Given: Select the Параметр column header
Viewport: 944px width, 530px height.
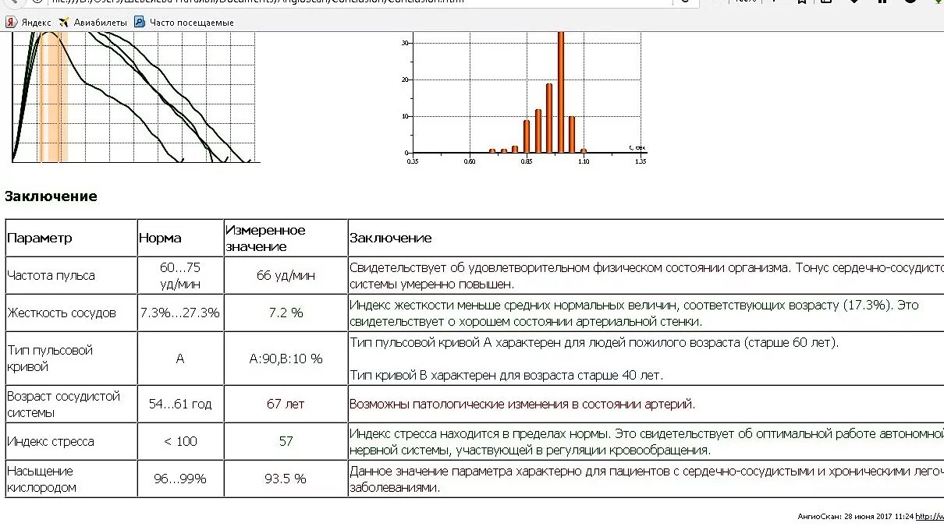Looking at the screenshot, I should pyautogui.click(x=40, y=238).
